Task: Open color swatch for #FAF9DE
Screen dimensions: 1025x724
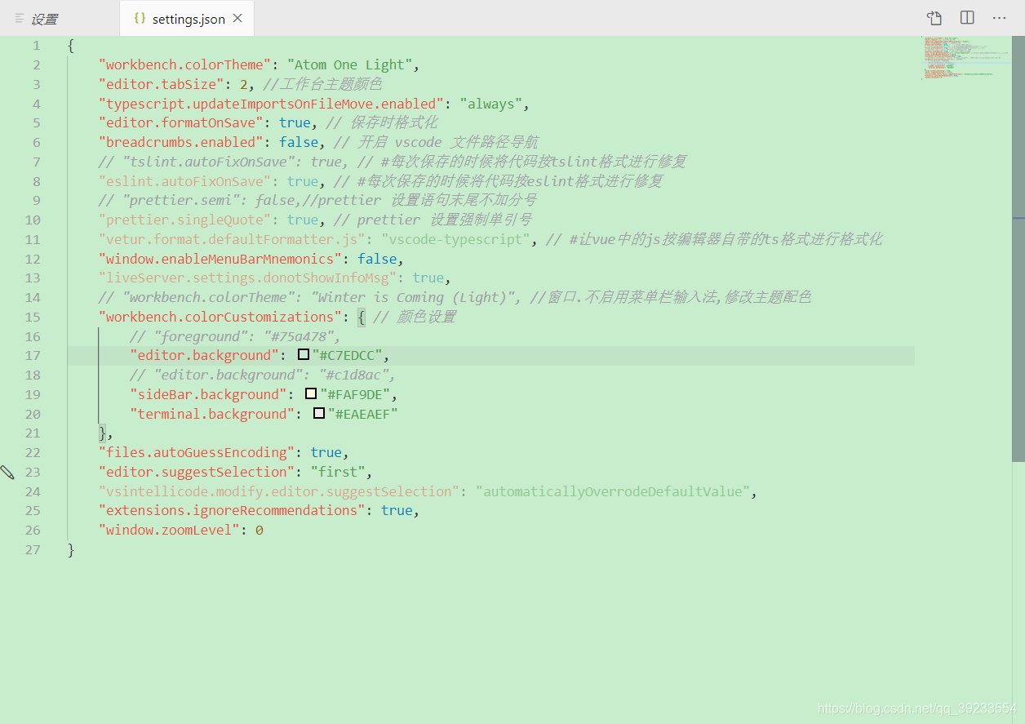Action: tap(311, 394)
